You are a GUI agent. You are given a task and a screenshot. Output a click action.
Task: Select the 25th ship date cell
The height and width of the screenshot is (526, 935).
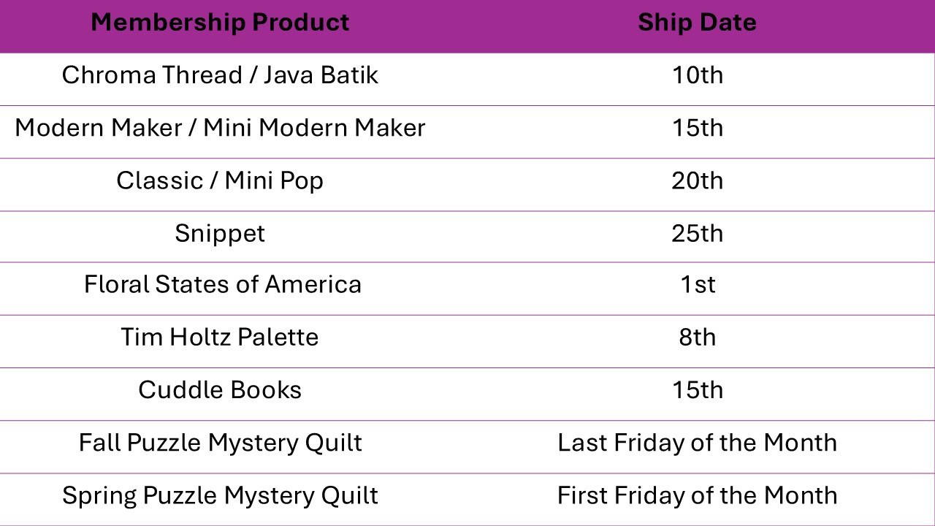(x=697, y=233)
